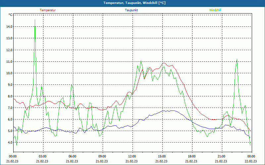Click the '12:00' time axis label
265x165 pixels.
[132, 156]
